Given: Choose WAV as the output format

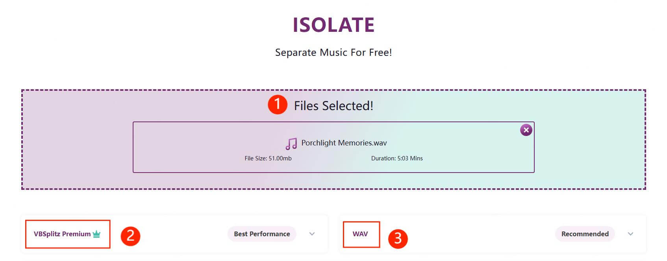Looking at the screenshot, I should (x=361, y=233).
